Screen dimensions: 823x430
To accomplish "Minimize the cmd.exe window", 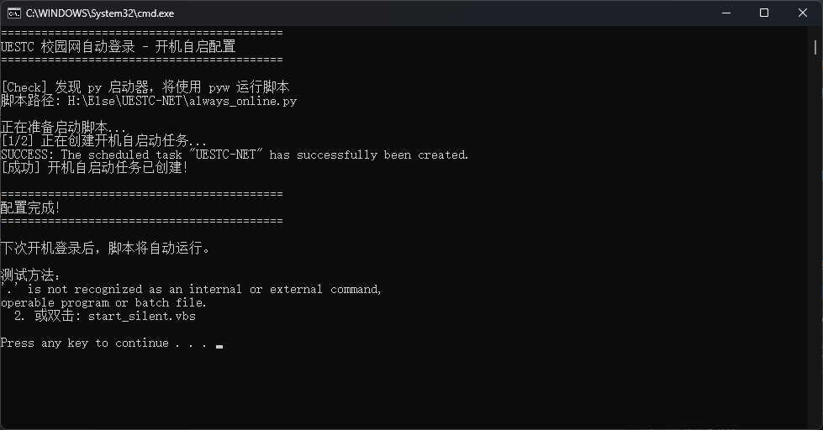I will click(x=726, y=13).
